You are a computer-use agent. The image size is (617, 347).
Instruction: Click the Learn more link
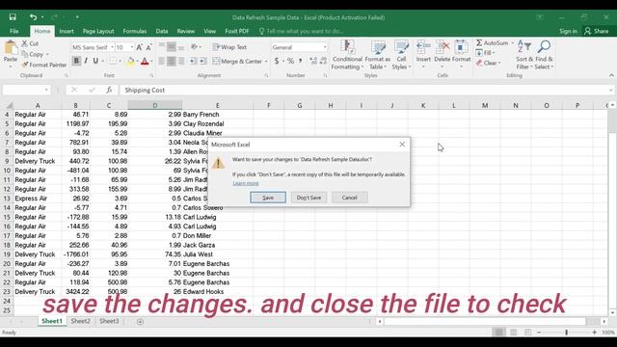246,183
